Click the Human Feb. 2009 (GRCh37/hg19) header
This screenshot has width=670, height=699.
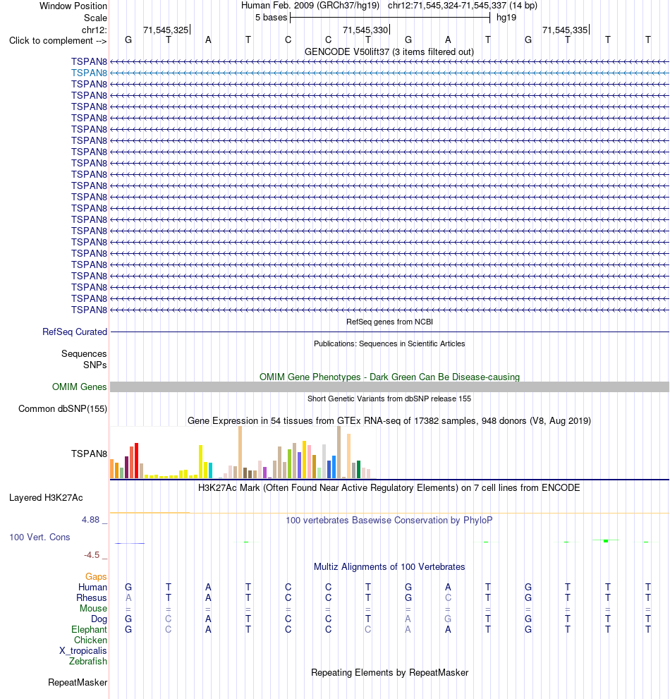coord(310,6)
